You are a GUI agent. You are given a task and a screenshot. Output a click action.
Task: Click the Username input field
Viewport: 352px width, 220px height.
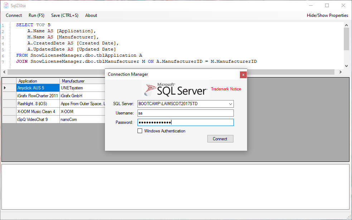click(185, 113)
